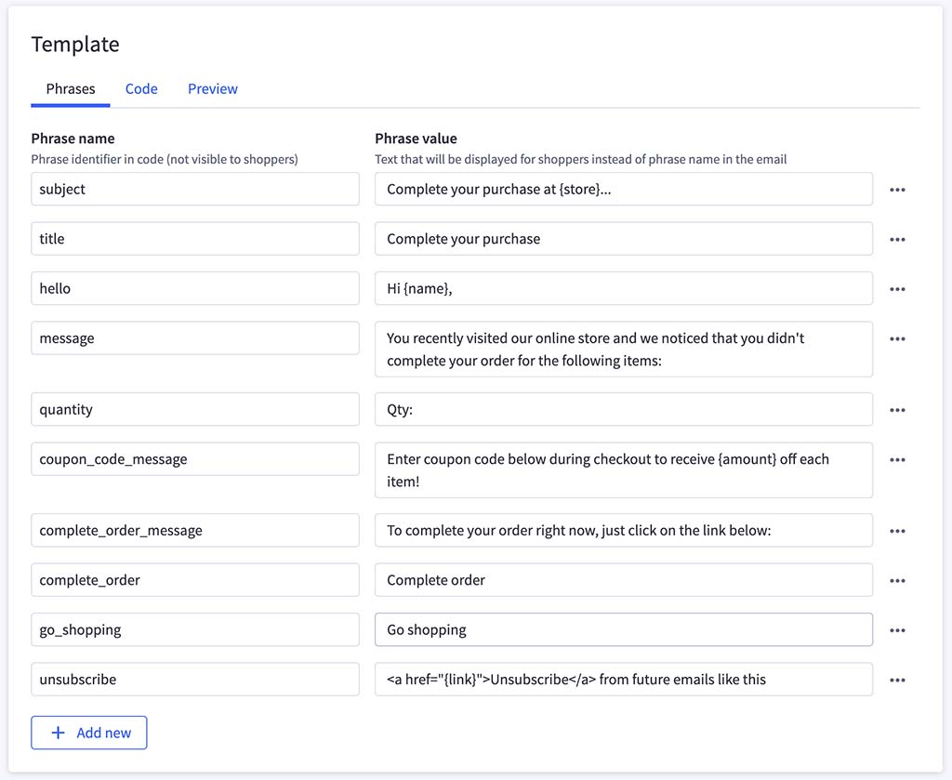Switch to the Code tab

[141, 88]
